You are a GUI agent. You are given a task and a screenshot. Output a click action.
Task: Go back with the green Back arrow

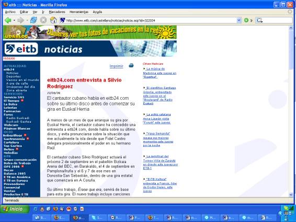click(8, 20)
